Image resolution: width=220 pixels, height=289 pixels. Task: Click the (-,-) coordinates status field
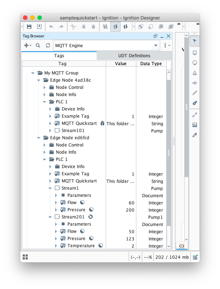(135, 257)
